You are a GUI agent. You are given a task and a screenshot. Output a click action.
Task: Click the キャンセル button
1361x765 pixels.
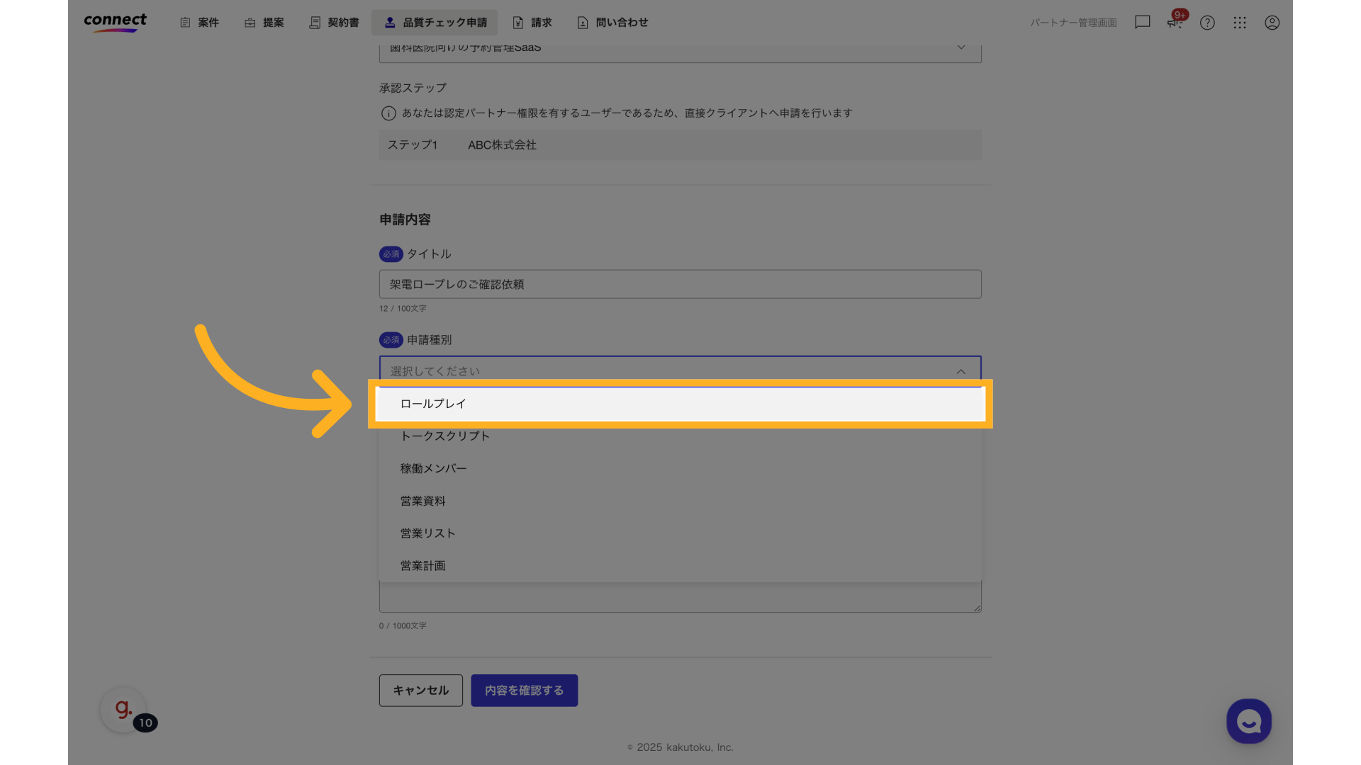coord(420,690)
